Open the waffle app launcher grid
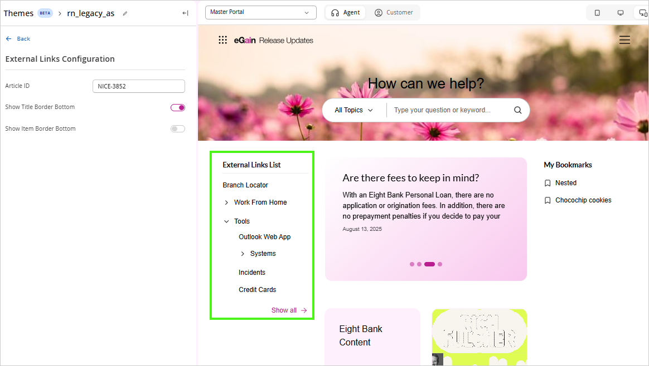This screenshot has width=649, height=366. (x=222, y=39)
